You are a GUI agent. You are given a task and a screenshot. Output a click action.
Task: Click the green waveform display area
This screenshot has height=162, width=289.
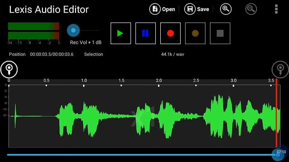point(144,116)
